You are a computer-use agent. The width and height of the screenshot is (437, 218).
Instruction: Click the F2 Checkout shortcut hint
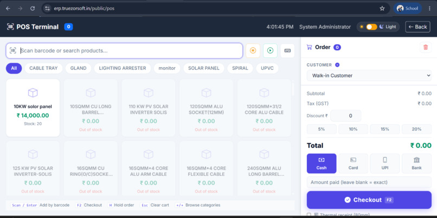tap(89, 205)
